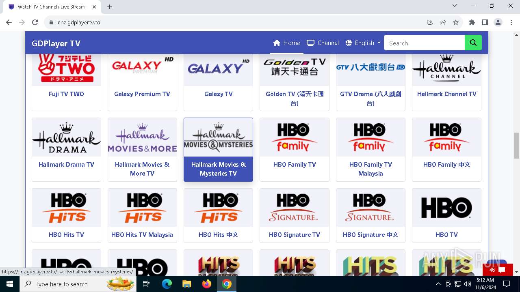Open the Channel navigation item
520x292 pixels.
click(323, 43)
